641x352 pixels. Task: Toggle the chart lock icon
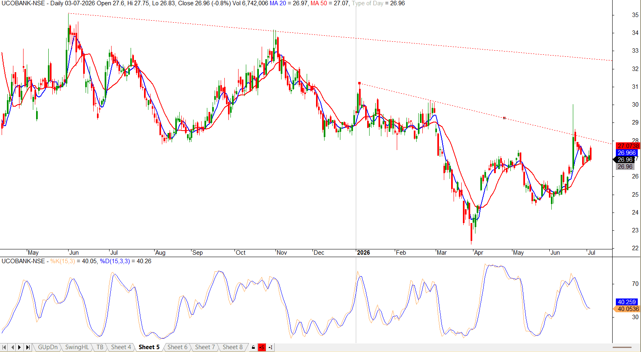click(x=254, y=347)
